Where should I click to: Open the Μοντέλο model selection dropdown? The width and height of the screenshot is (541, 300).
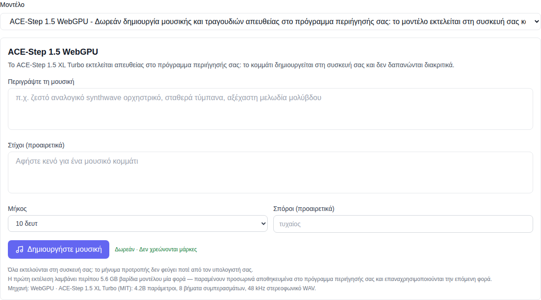click(x=270, y=21)
